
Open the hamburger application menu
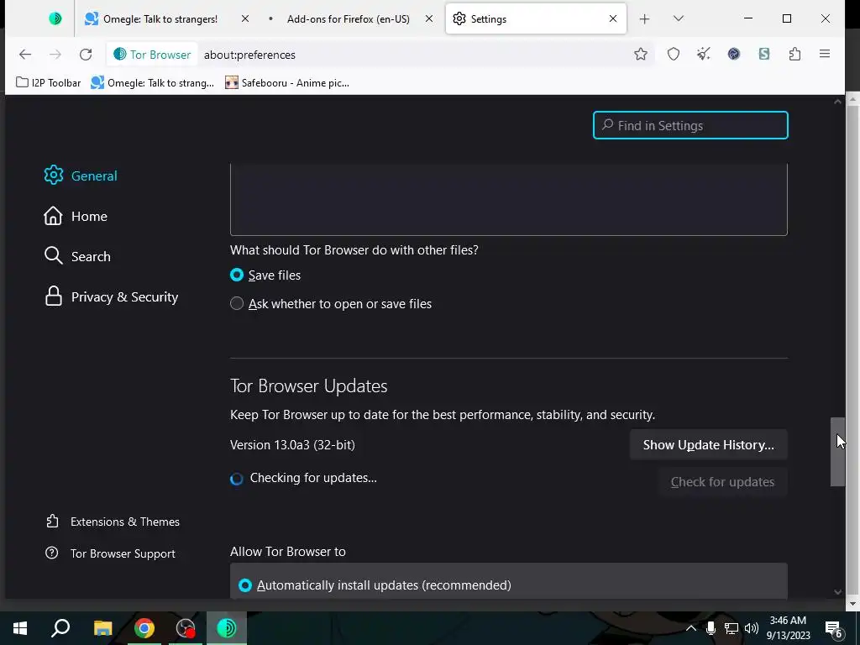point(825,55)
